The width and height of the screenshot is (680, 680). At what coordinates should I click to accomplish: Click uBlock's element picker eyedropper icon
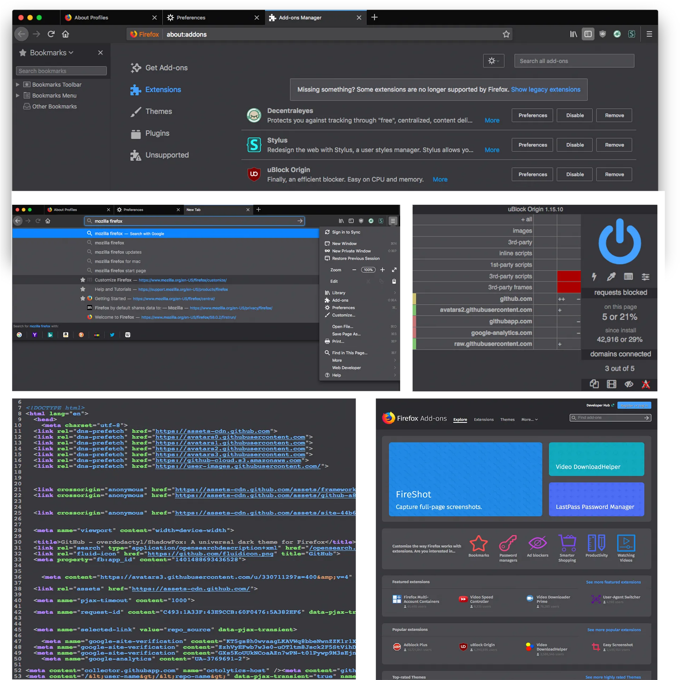point(611,277)
